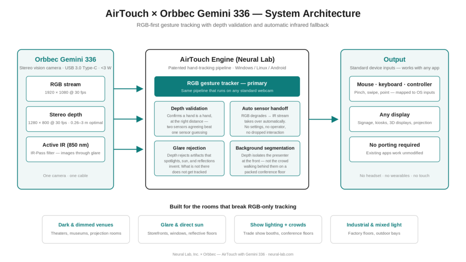Click 'Same pipeline that runs on any standard webcam'
Screen dimensions: 466x262
[x=227, y=91]
